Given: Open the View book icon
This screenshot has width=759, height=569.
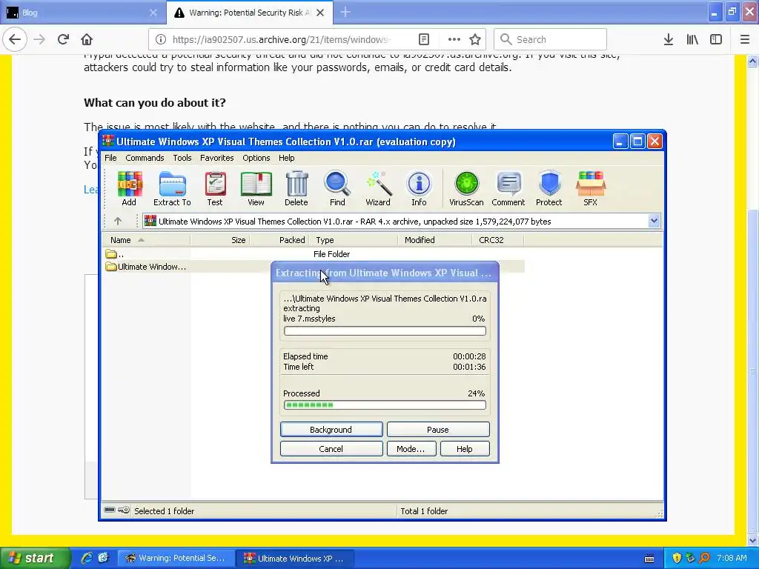Looking at the screenshot, I should tap(256, 189).
